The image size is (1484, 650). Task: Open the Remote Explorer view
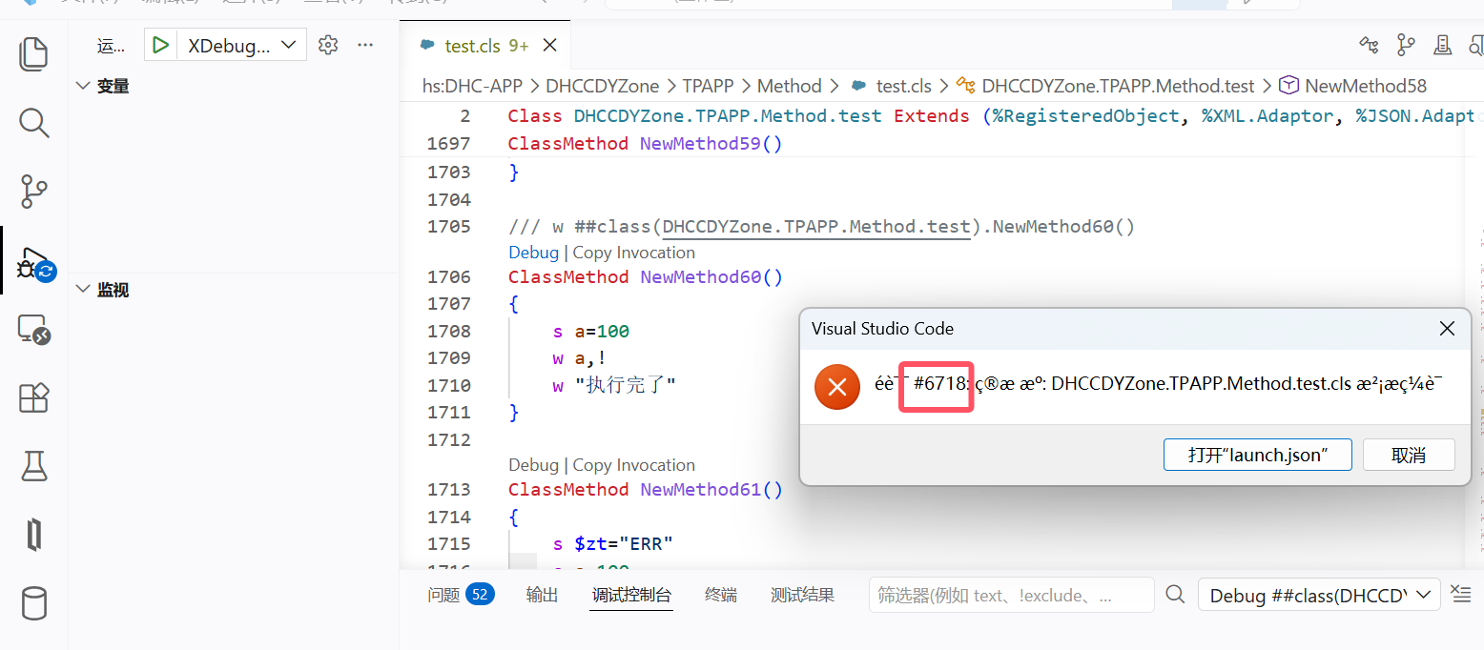[x=33, y=330]
